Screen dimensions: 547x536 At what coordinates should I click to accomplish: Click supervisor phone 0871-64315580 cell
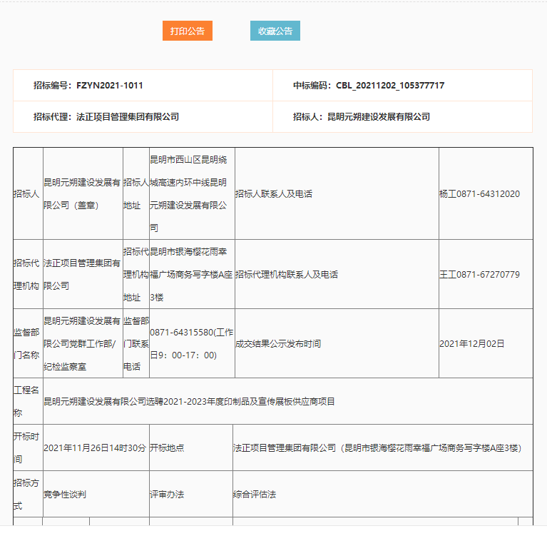click(x=191, y=343)
